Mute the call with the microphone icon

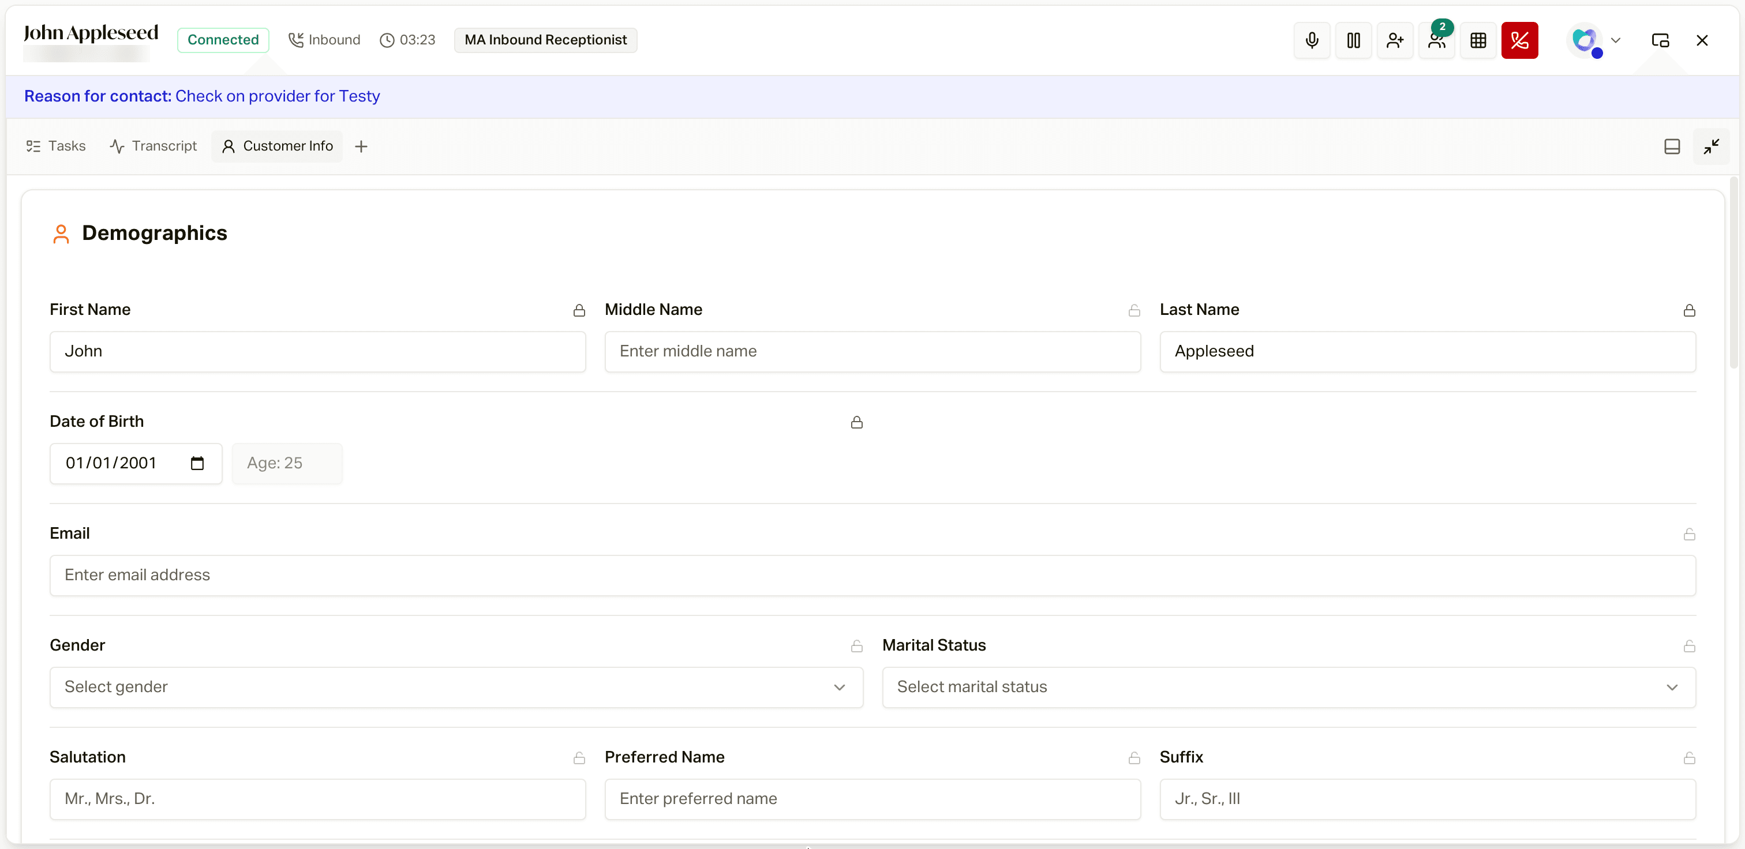click(1312, 40)
